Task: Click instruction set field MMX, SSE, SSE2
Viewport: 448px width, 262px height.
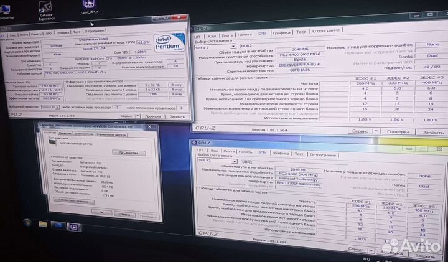Action: click(114, 72)
